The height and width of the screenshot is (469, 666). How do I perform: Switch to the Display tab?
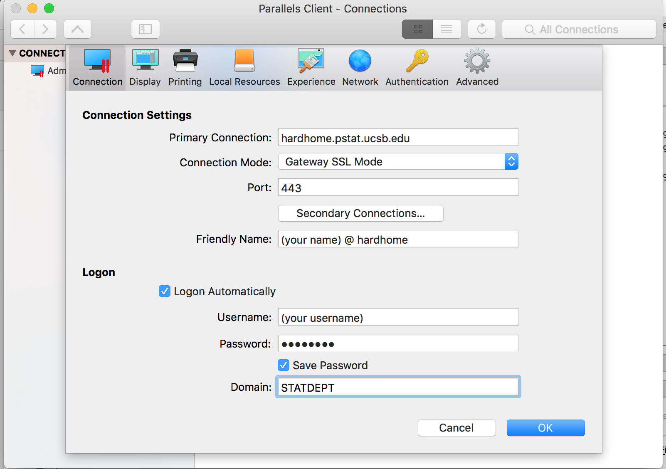pyautogui.click(x=145, y=68)
